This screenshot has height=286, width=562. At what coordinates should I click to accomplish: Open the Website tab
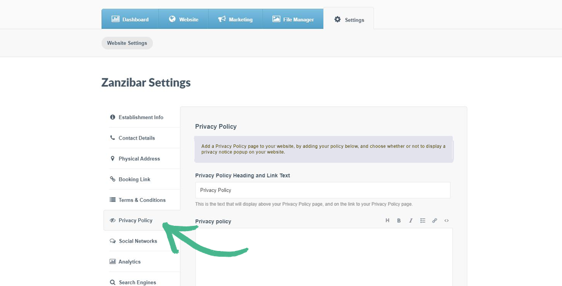coord(183,19)
